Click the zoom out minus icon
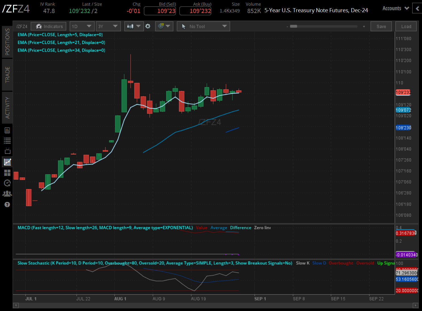This screenshot has height=311, width=422. click(x=287, y=27)
